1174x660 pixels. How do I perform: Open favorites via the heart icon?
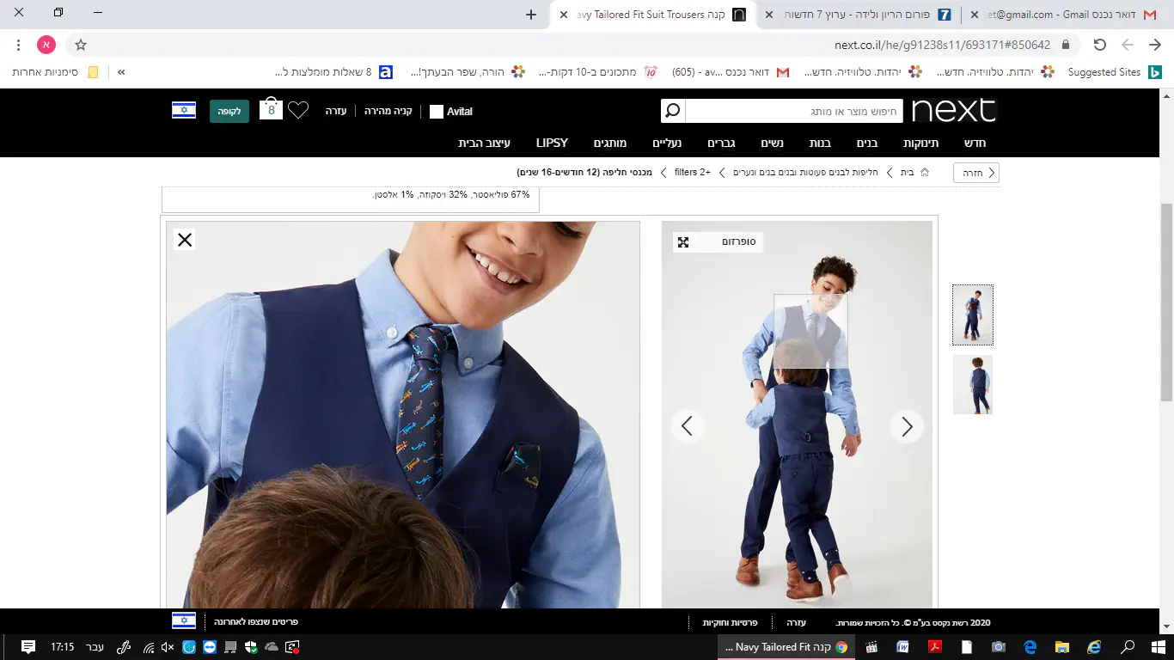coord(297,110)
